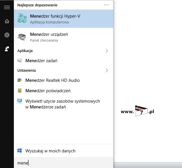Open the three-dot more options menu
Image resolution: width=182 pixels, height=168 pixels.
[106, 5]
